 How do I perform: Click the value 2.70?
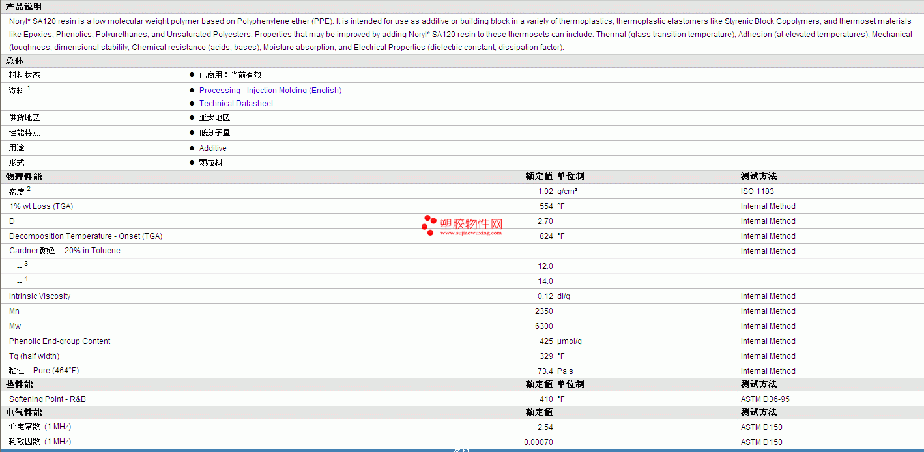(545, 221)
